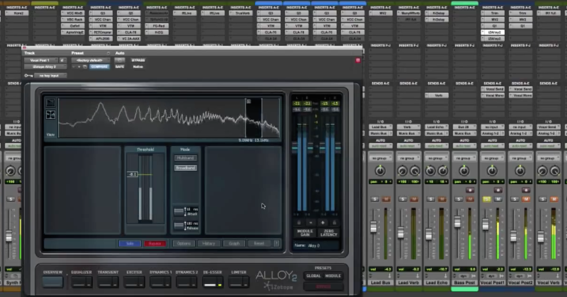This screenshot has height=297, width=567.
Task: Open help with the question mark button
Action: 276,244
